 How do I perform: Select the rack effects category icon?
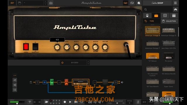click(x=174, y=15)
